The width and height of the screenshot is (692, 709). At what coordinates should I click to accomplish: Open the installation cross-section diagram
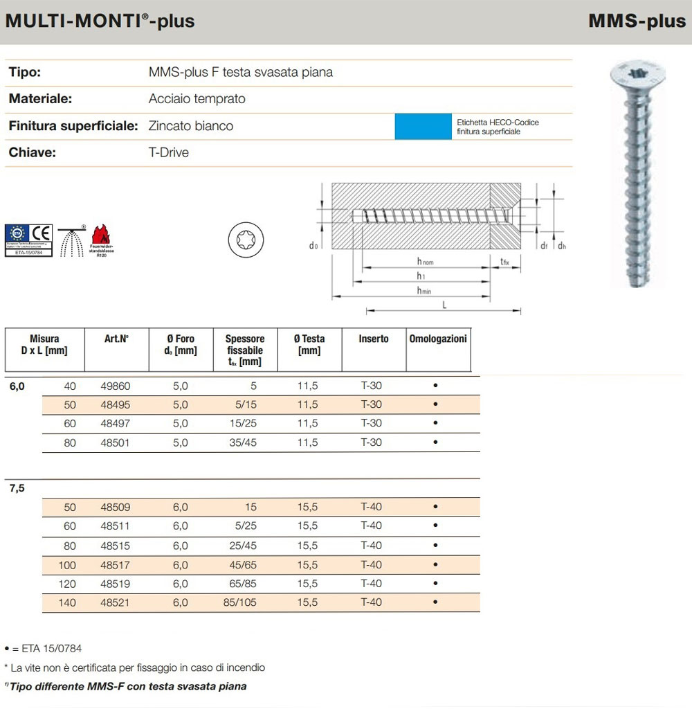point(437,248)
